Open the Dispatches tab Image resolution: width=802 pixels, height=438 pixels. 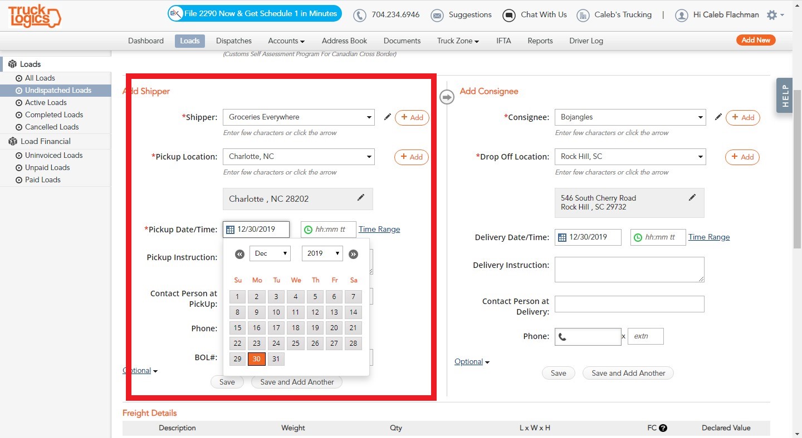(x=234, y=41)
